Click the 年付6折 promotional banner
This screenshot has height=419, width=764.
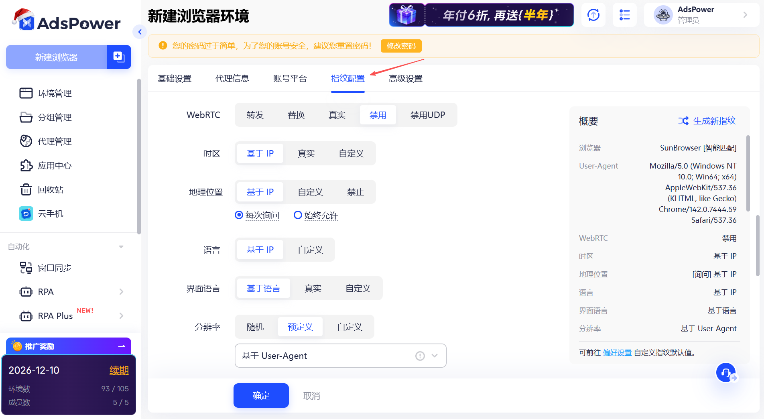(499, 14)
